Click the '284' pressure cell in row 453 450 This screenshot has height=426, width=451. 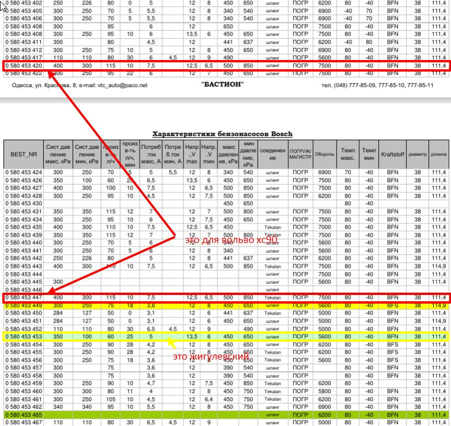(x=58, y=313)
